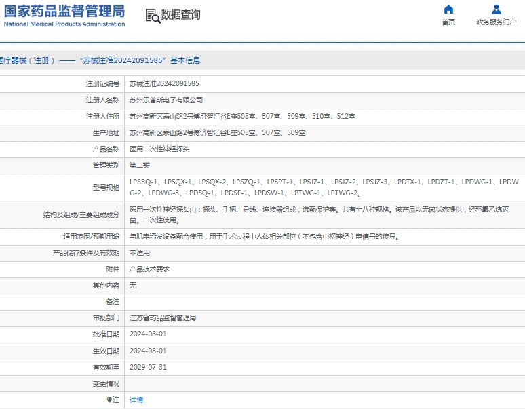
Task: Click the bulb icon beside 注
Action: [109, 400]
